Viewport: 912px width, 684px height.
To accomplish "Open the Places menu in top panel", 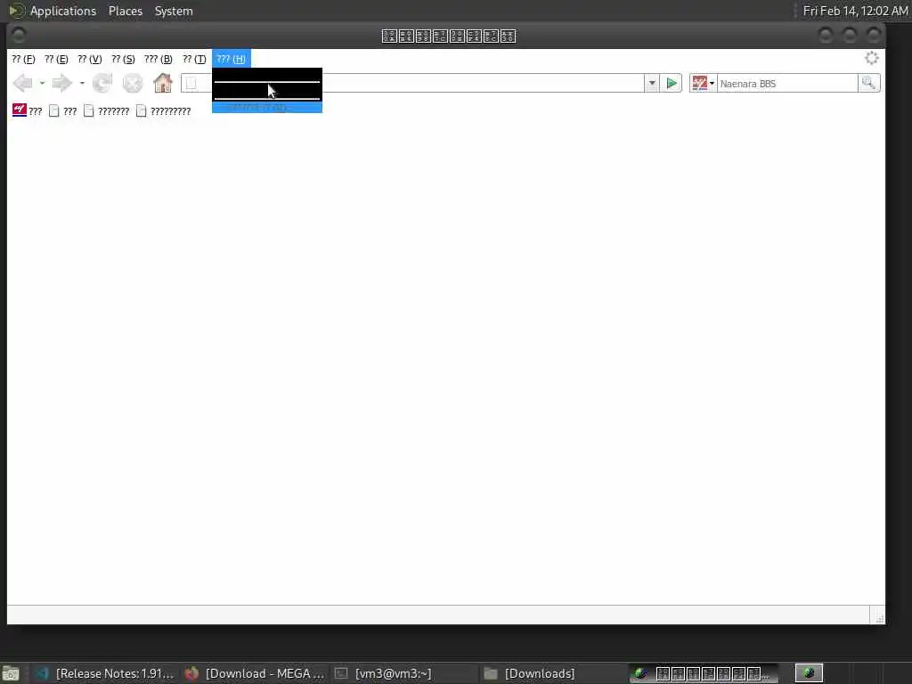I will [x=126, y=11].
